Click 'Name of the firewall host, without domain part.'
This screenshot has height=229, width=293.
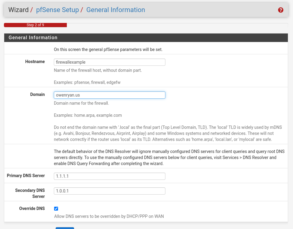click(x=98, y=70)
